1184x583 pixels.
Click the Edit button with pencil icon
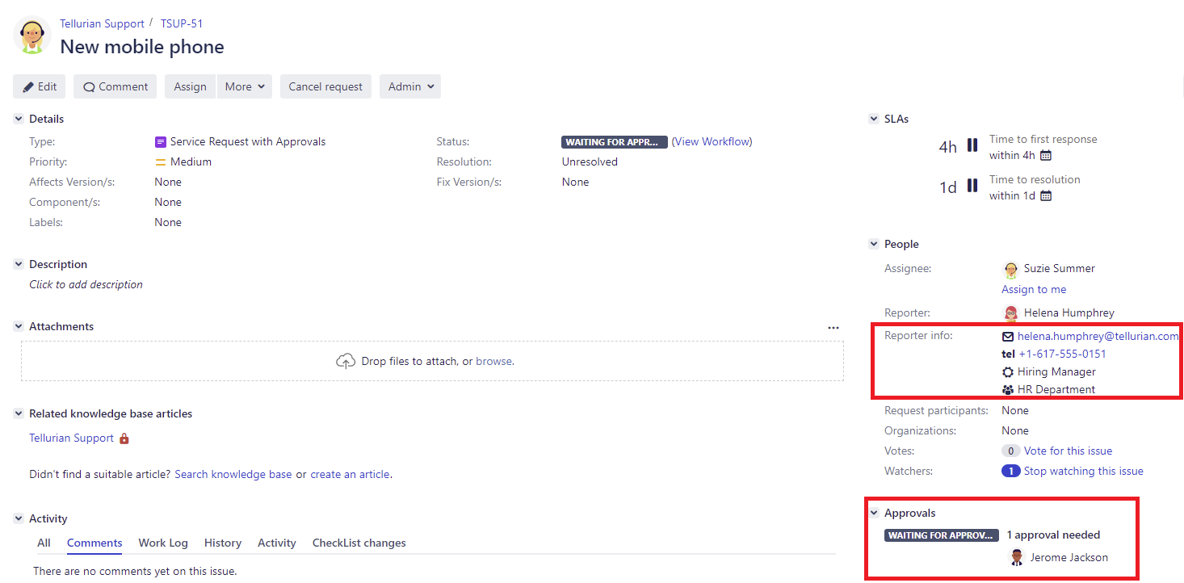tap(40, 86)
